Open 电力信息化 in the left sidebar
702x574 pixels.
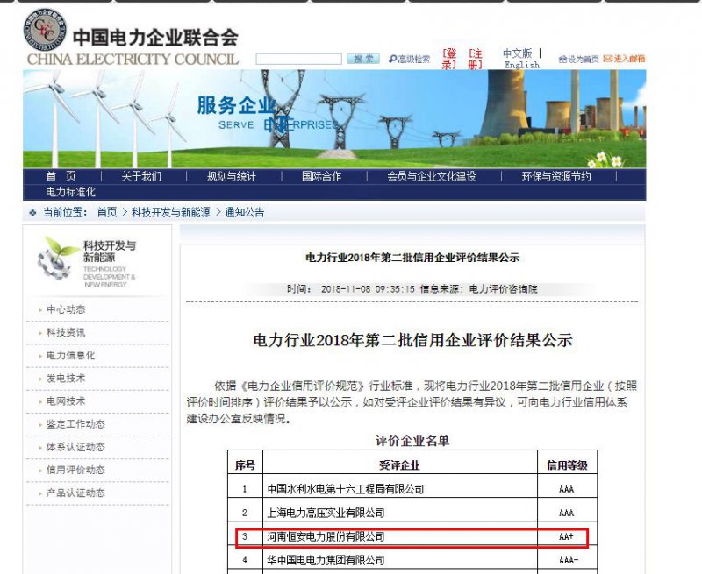click(71, 356)
